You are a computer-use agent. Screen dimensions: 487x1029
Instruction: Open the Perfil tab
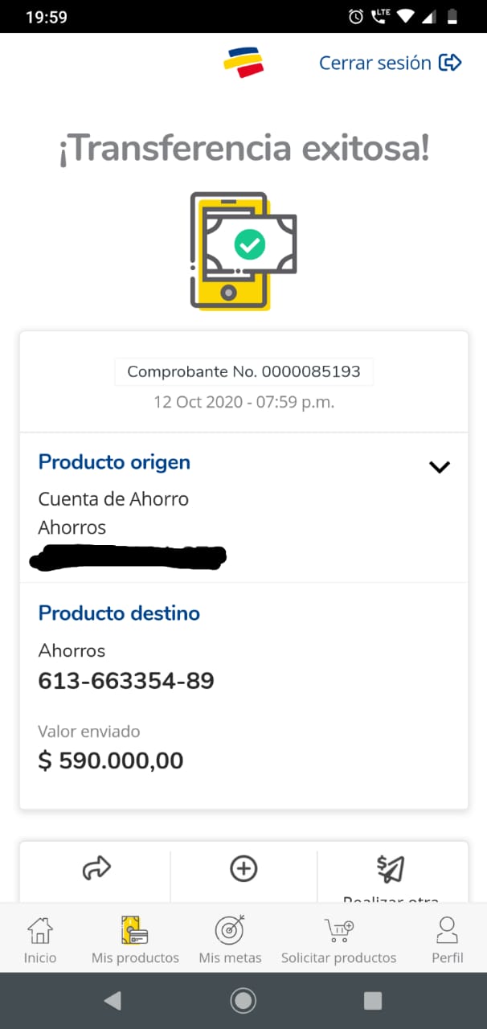[447, 941]
